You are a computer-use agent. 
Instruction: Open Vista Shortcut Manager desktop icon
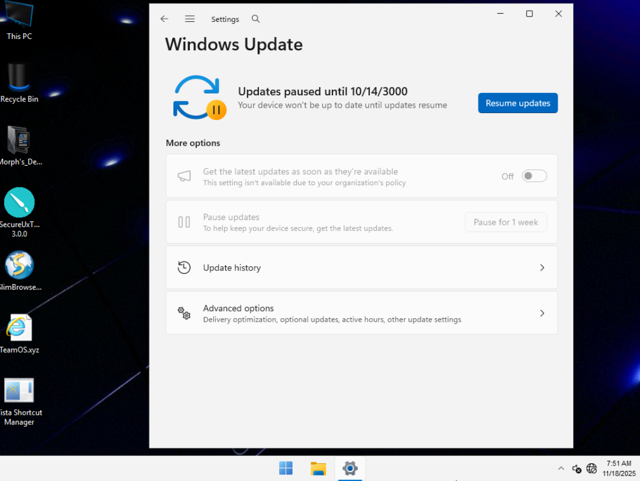point(20,391)
